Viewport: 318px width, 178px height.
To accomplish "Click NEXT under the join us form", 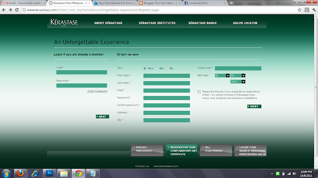I will (x=254, y=106).
